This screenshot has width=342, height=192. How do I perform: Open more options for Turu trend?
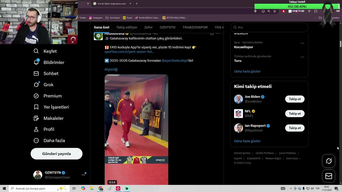[x=302, y=57]
